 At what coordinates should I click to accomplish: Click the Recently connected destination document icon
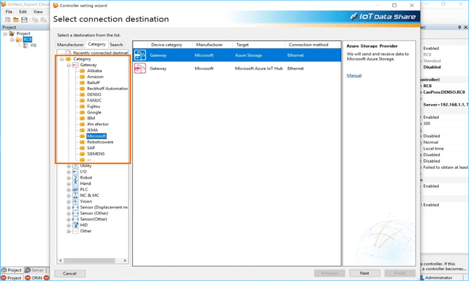click(68, 53)
